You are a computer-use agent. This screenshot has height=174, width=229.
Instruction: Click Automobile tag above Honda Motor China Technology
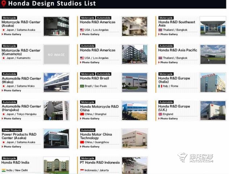(88, 130)
